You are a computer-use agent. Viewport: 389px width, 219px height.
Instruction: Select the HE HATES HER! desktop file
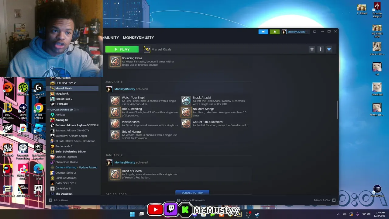click(x=377, y=31)
